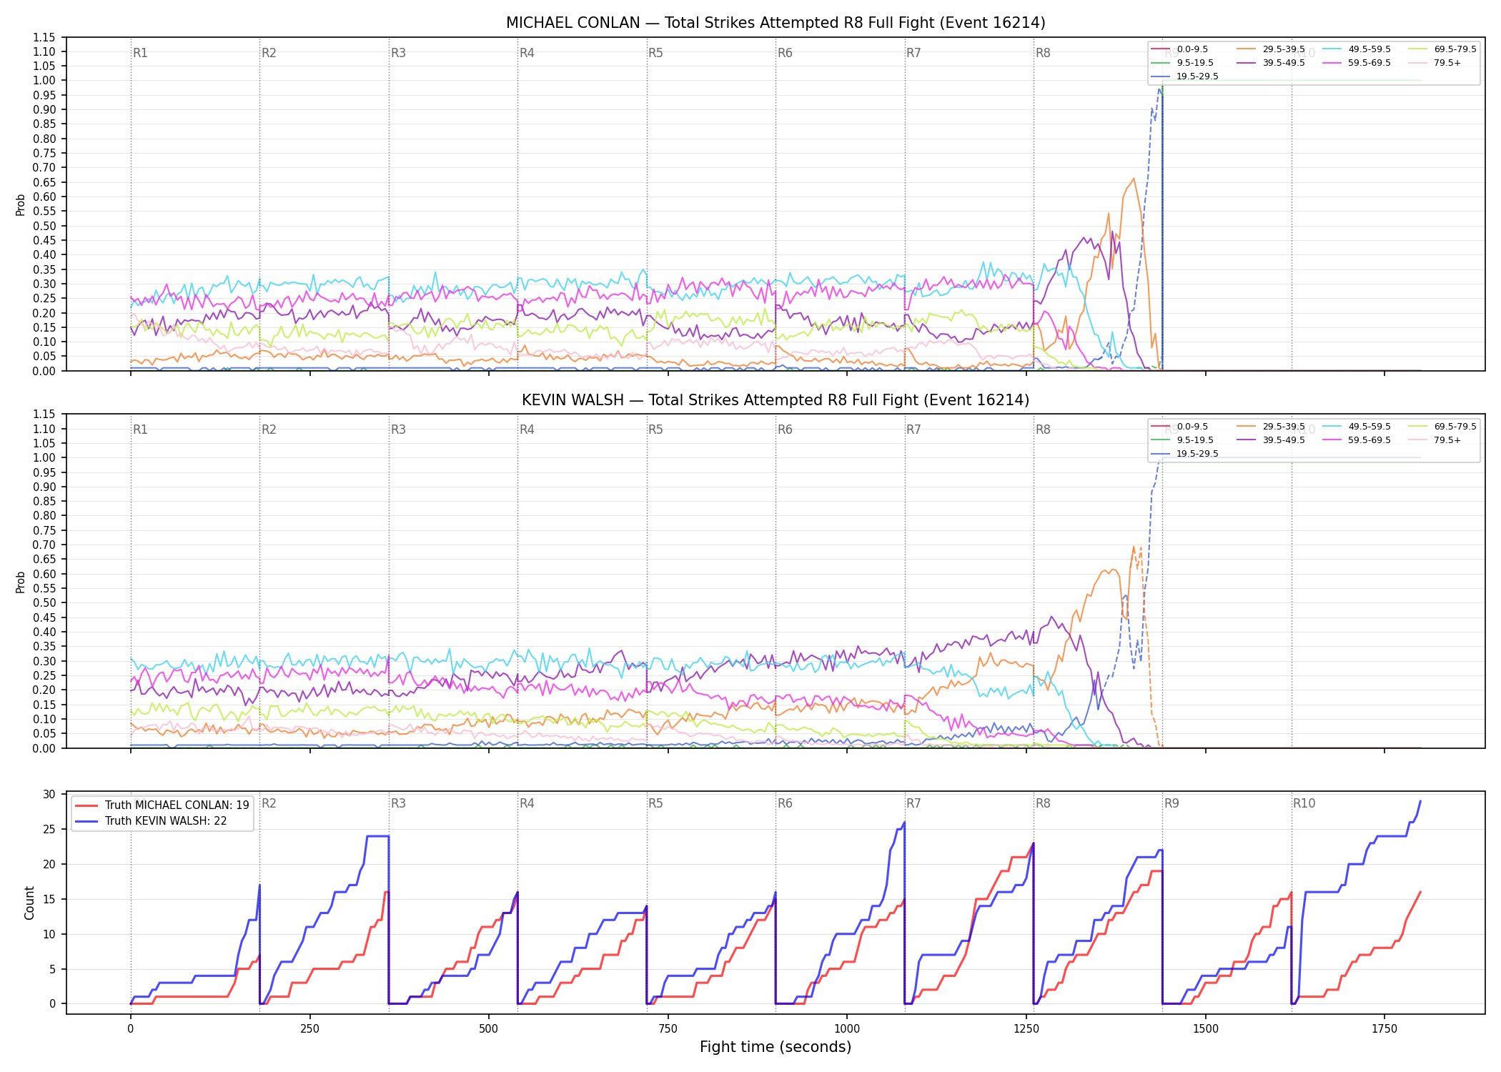This screenshot has height=1072, width=1501.
Task: Click '19.5-29.5' legend entry in Walsh chart
Action: pos(1184,454)
